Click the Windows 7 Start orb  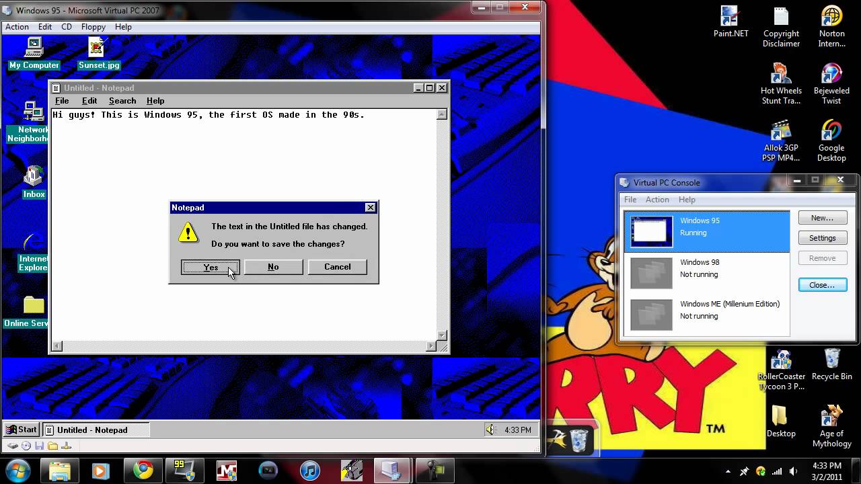pyautogui.click(x=17, y=470)
